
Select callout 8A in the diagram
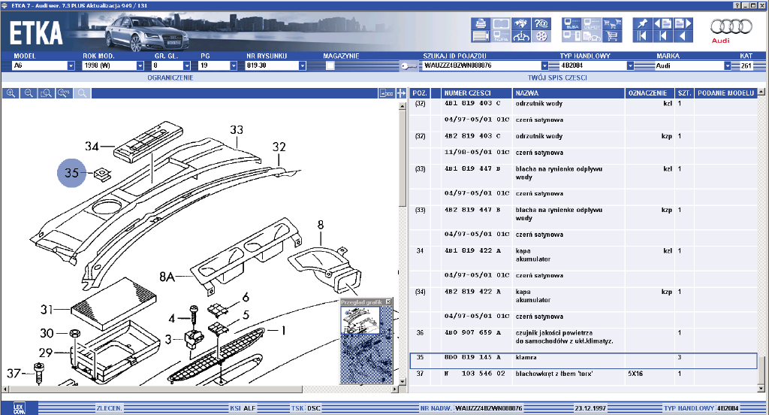[x=167, y=277]
